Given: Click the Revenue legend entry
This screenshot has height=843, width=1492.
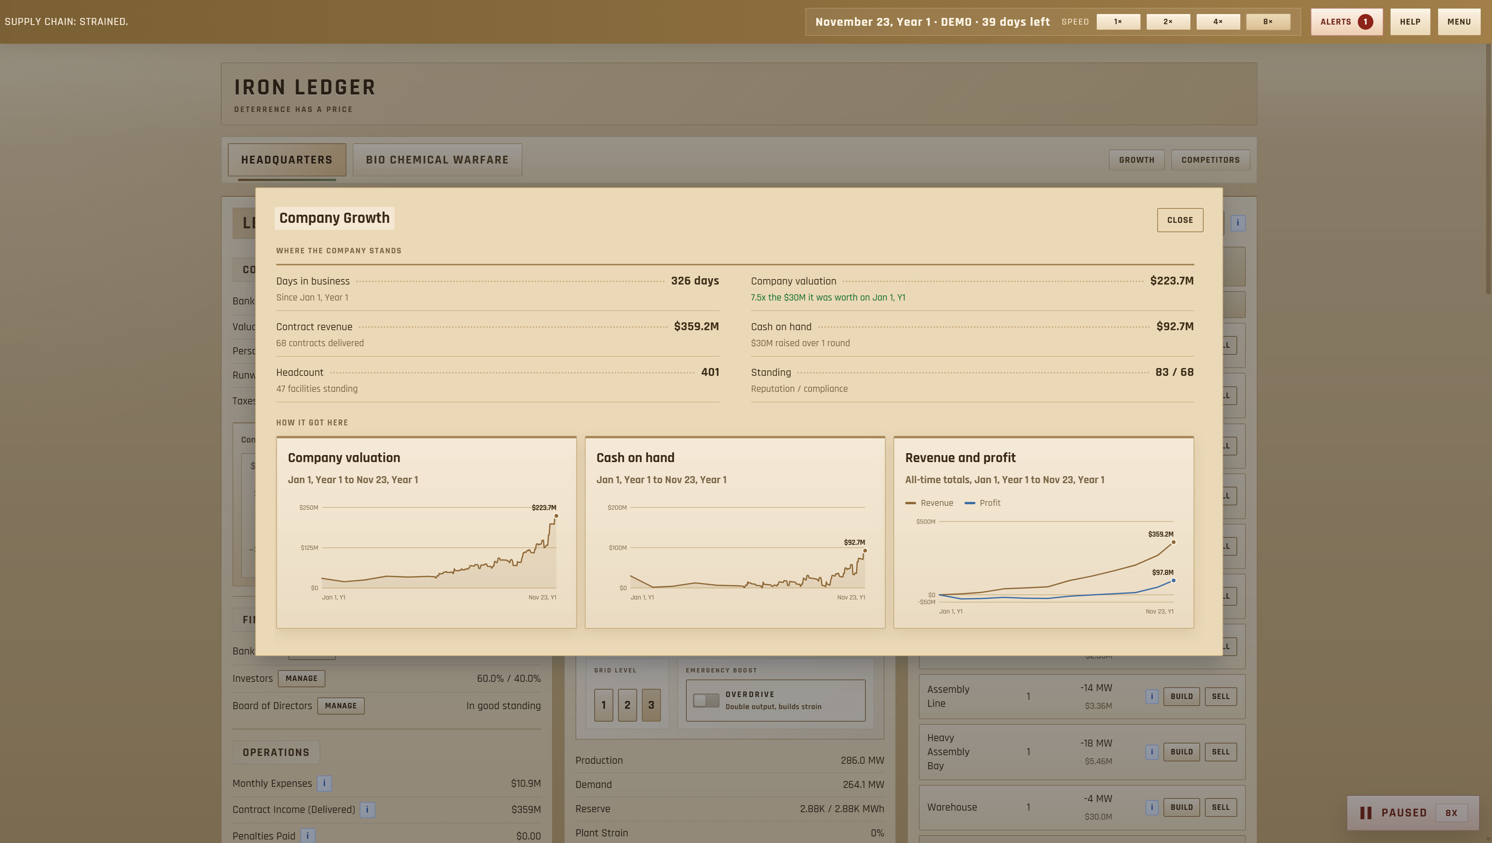Looking at the screenshot, I should point(929,503).
